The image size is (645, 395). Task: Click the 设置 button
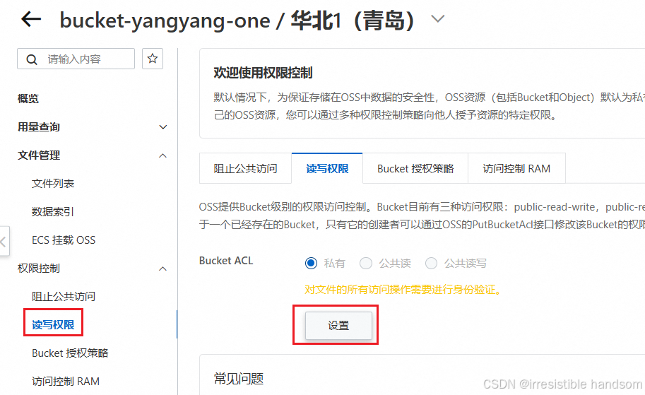click(x=338, y=326)
